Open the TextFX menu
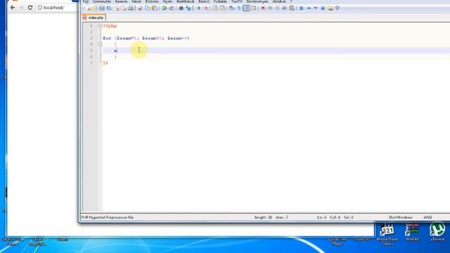The width and height of the screenshot is (450, 253). [237, 1]
